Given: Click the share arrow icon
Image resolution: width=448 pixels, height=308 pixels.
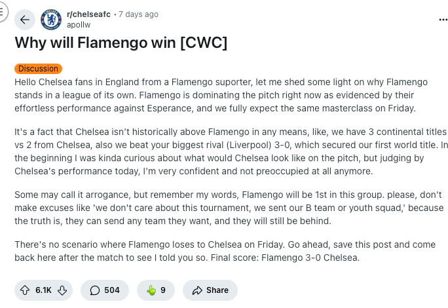Looking at the screenshot, I should point(197,290).
